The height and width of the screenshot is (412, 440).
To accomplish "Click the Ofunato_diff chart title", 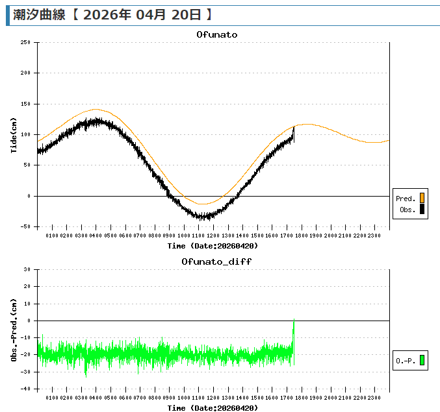I will pyautogui.click(x=216, y=261).
